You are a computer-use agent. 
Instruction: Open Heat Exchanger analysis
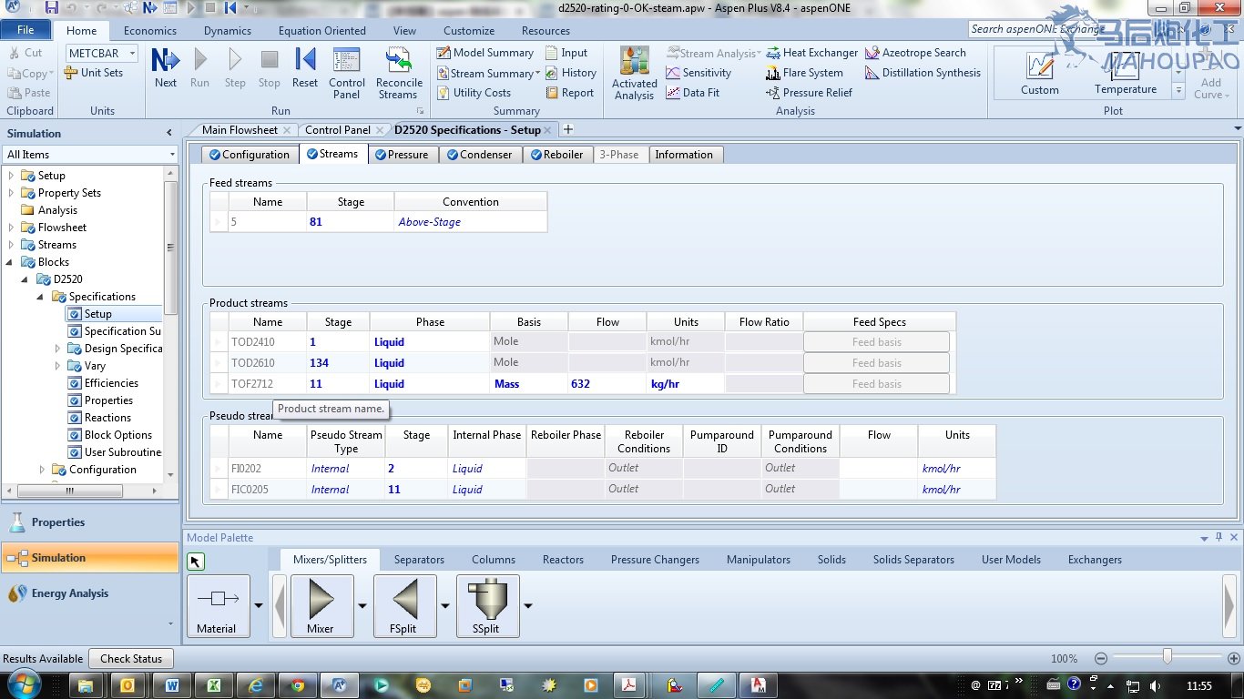pos(812,53)
